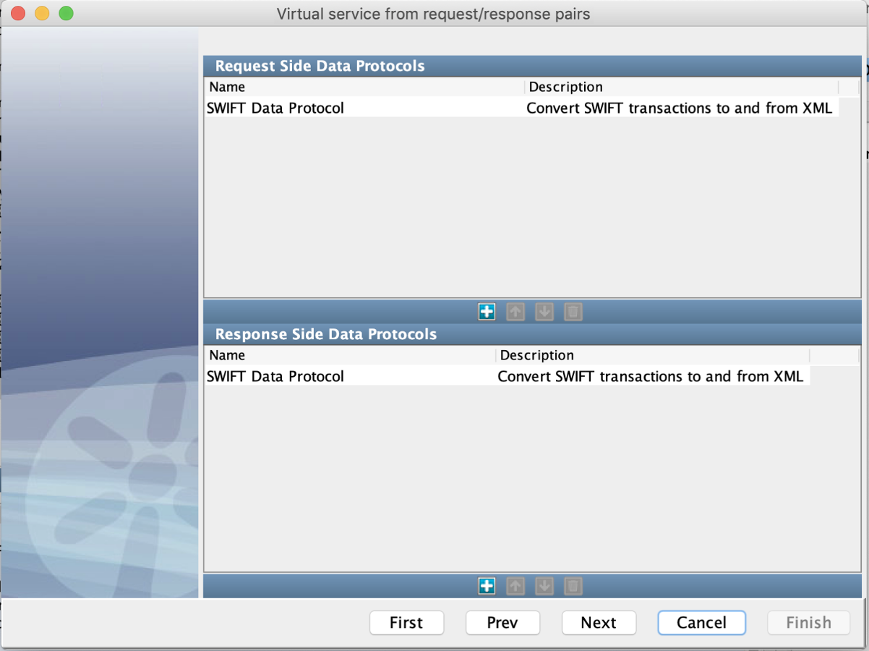Add a request side data protocol
This screenshot has height=651, width=869.
pyautogui.click(x=487, y=312)
